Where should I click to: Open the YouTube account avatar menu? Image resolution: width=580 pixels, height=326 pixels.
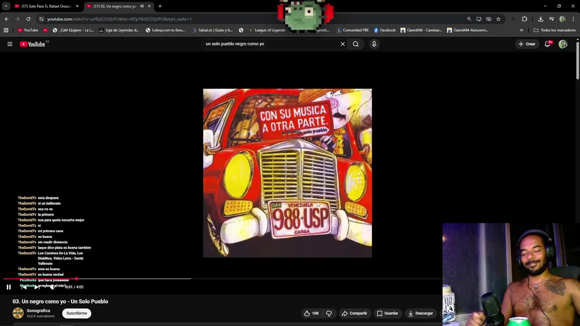click(563, 44)
